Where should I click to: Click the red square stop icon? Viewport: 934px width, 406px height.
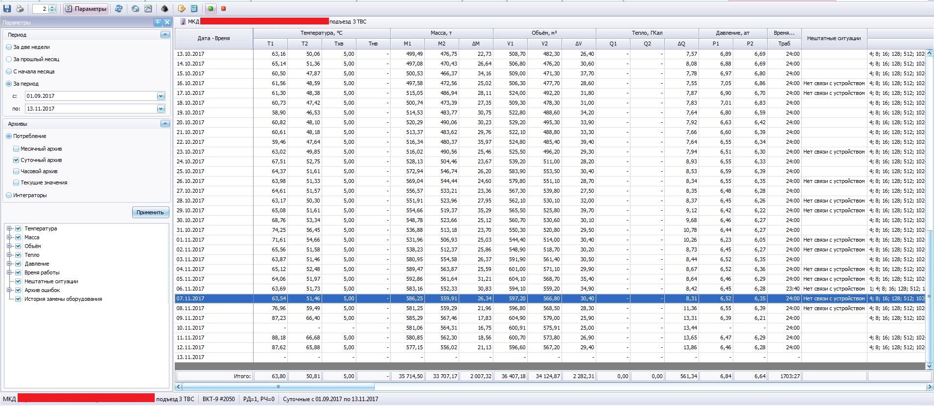pyautogui.click(x=224, y=9)
